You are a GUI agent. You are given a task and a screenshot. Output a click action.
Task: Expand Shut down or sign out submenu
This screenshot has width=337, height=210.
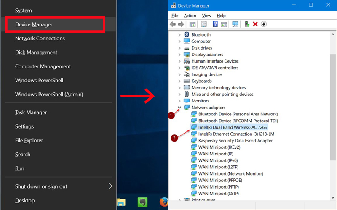(110, 186)
